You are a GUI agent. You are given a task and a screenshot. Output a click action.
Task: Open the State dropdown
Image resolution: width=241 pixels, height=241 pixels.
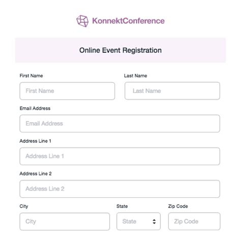[138, 221]
